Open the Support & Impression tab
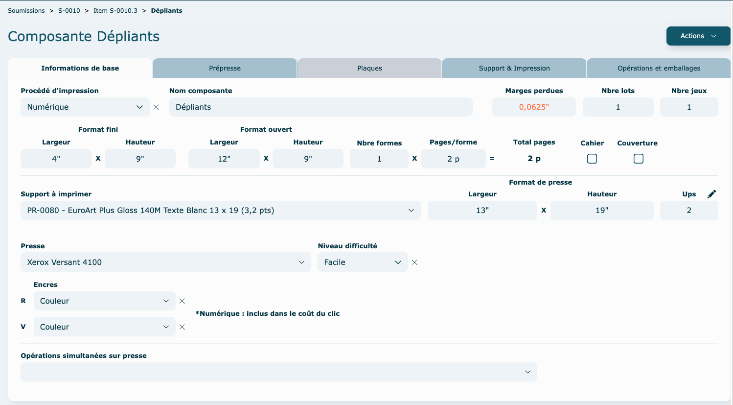 (514, 69)
